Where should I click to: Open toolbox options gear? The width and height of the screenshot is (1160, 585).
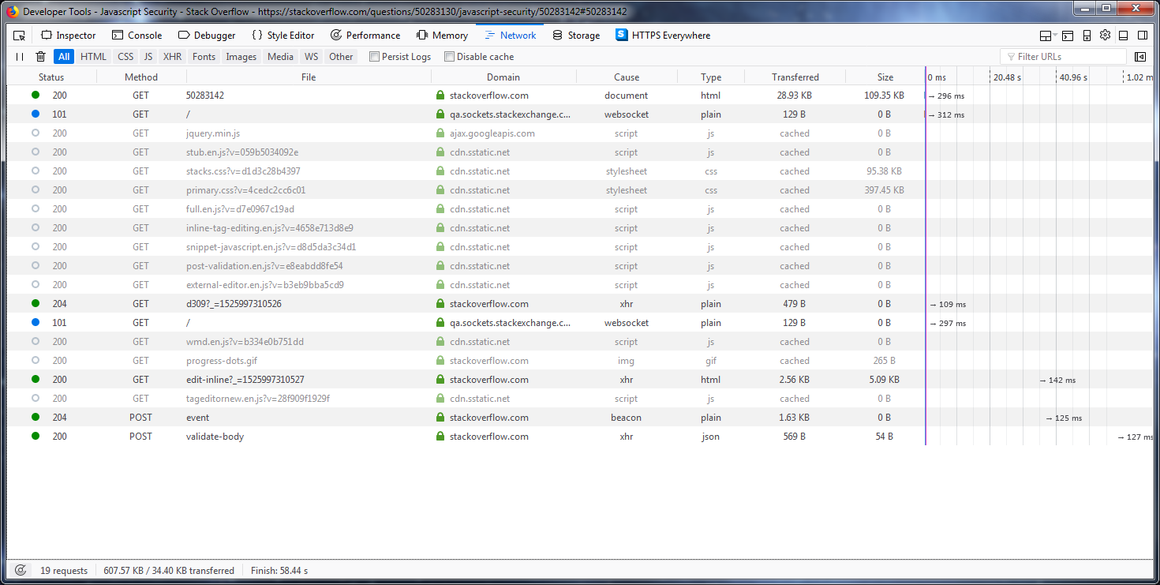pyautogui.click(x=1105, y=36)
